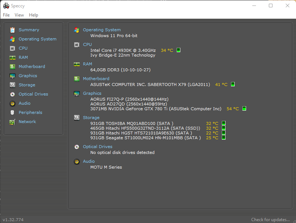Screen dimensions: 296x223
Task: Select the Summary icon in the sidebar
Action: coord(13,30)
